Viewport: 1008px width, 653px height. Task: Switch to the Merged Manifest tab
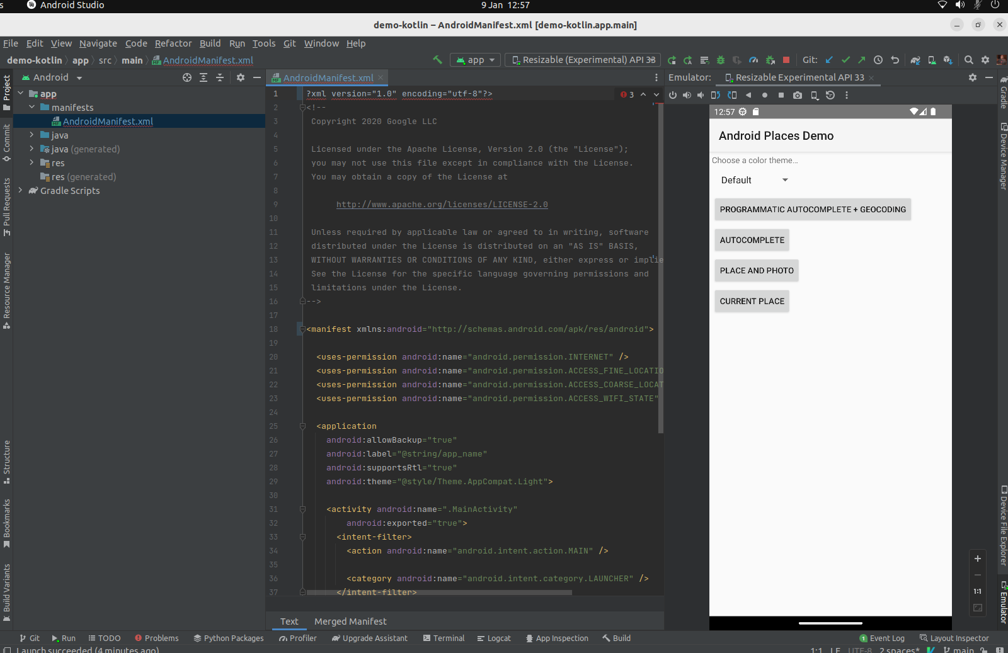pos(350,622)
